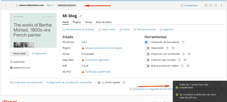This screenshot has width=227, height=102.
Task: Disable Indexación de buscadores toggle
Action: point(147,42)
